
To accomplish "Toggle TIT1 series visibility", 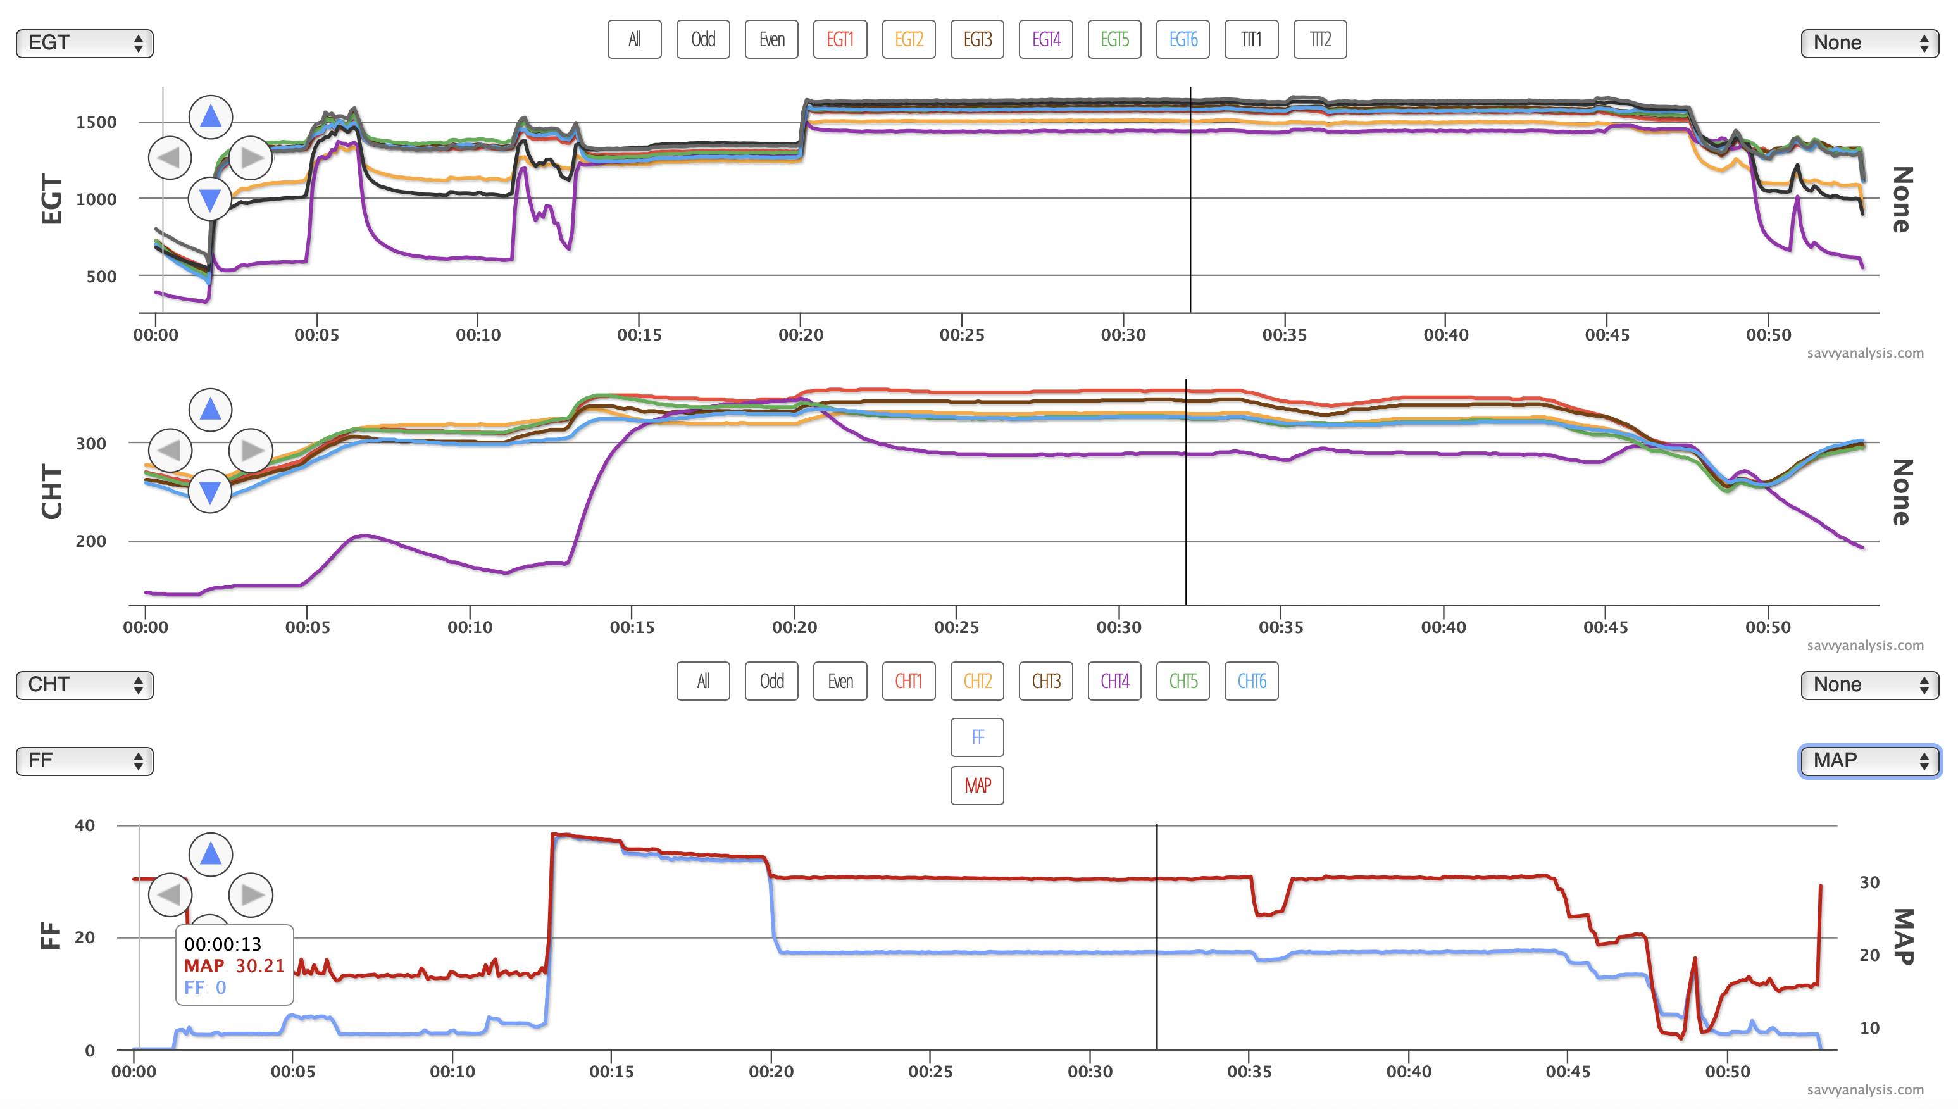I will [x=1250, y=40].
